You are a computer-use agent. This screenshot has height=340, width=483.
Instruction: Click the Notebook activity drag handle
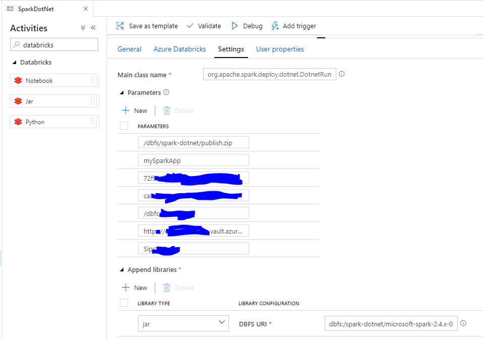94,80
